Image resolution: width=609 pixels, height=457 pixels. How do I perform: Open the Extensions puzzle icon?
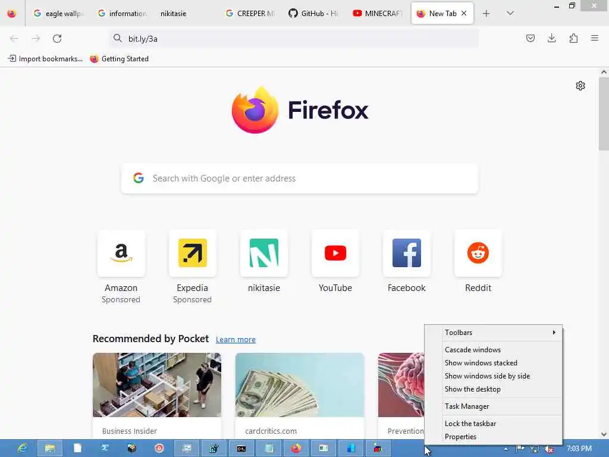click(573, 38)
